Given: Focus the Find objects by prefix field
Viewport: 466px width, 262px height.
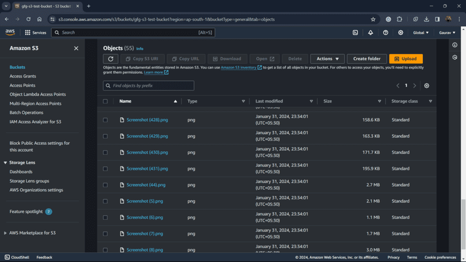Looking at the screenshot, I should (x=149, y=86).
